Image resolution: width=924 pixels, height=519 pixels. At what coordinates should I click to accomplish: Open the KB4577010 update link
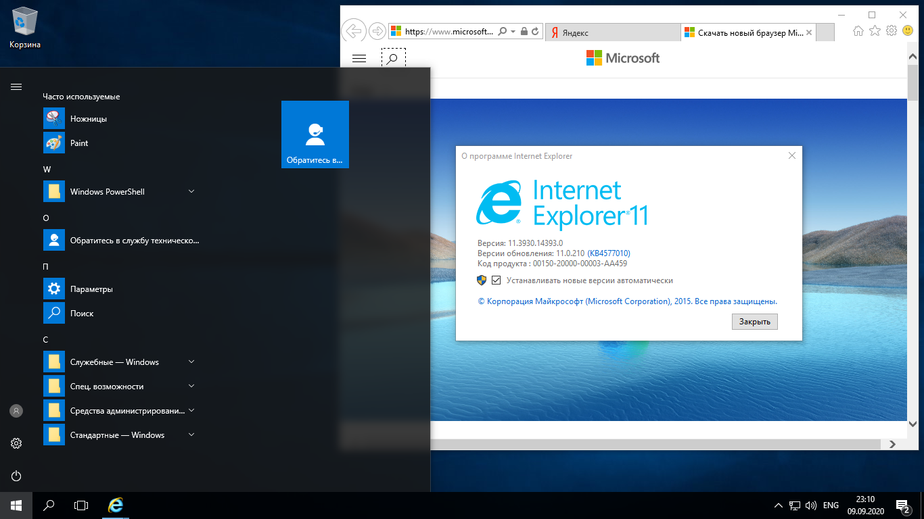[x=609, y=253]
